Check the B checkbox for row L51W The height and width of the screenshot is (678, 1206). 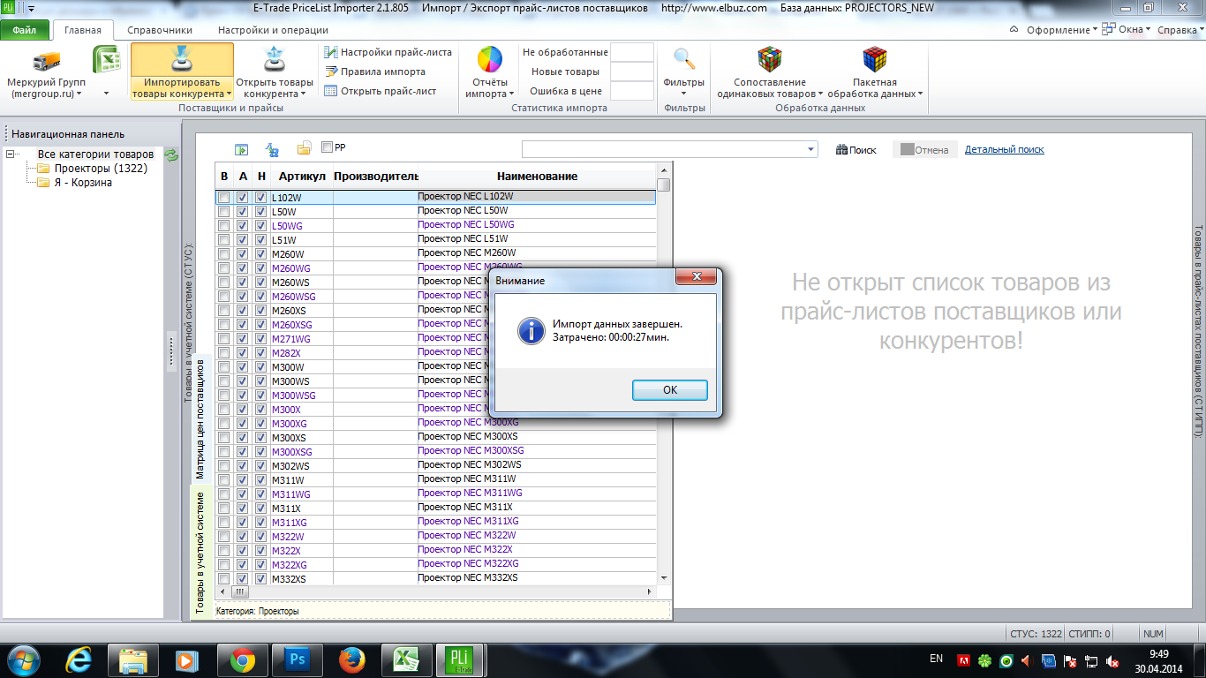[x=224, y=240]
